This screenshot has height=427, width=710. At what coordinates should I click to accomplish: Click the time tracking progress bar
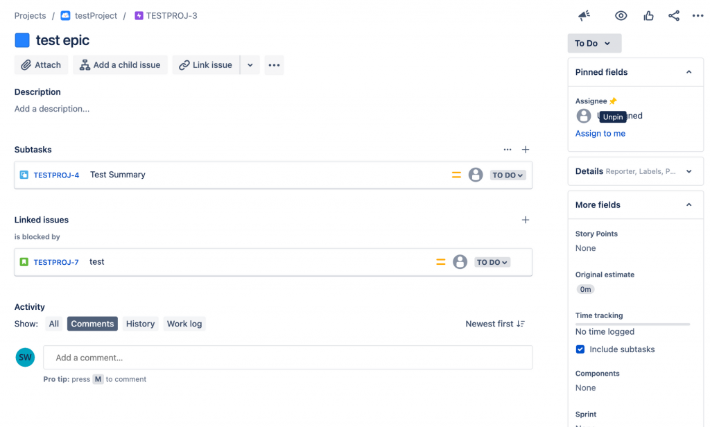coord(632,324)
